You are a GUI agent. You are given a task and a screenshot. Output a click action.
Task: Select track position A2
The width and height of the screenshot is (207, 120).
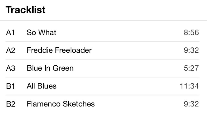[x=10, y=50]
